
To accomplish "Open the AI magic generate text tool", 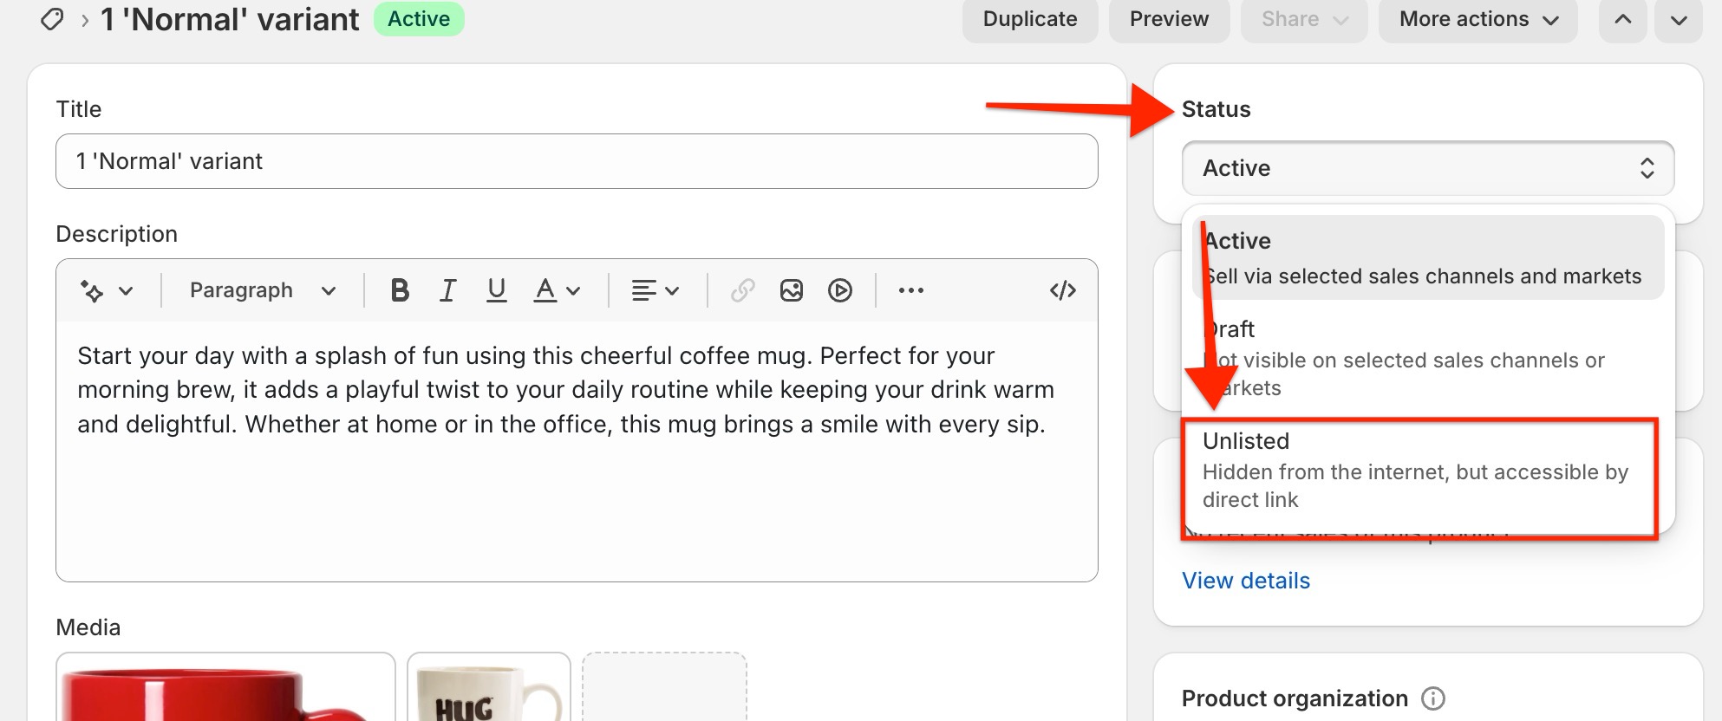I will point(92,290).
